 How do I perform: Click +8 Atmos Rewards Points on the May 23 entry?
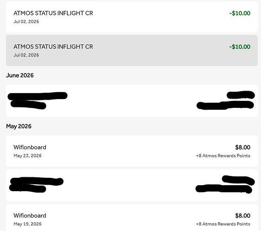pos(223,156)
